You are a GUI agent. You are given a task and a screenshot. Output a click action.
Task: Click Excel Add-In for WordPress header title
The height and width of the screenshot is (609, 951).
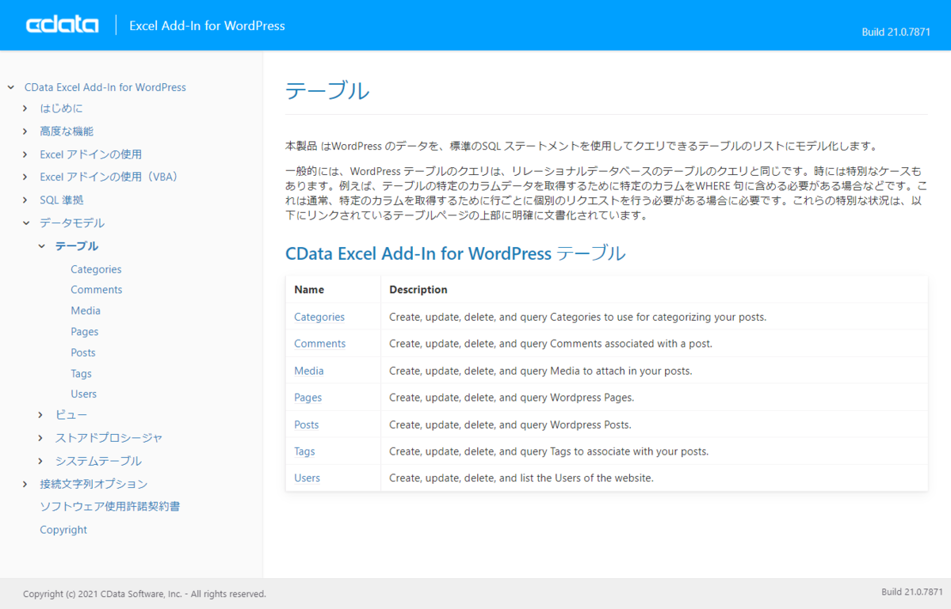(x=207, y=25)
